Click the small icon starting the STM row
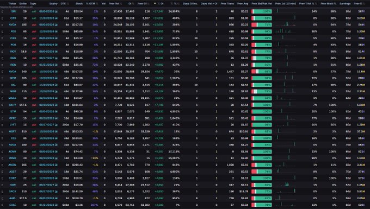The height and width of the screenshot is (209, 370). tap(2, 112)
